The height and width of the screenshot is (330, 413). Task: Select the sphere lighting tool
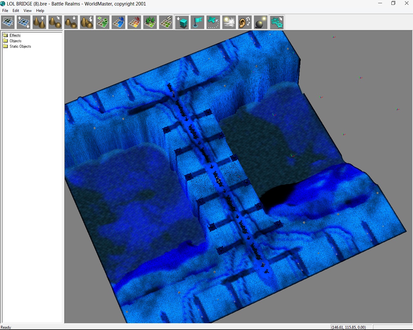(x=261, y=23)
